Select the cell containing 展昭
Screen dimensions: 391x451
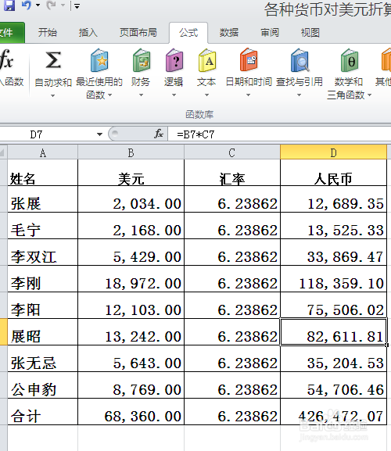(x=42, y=332)
